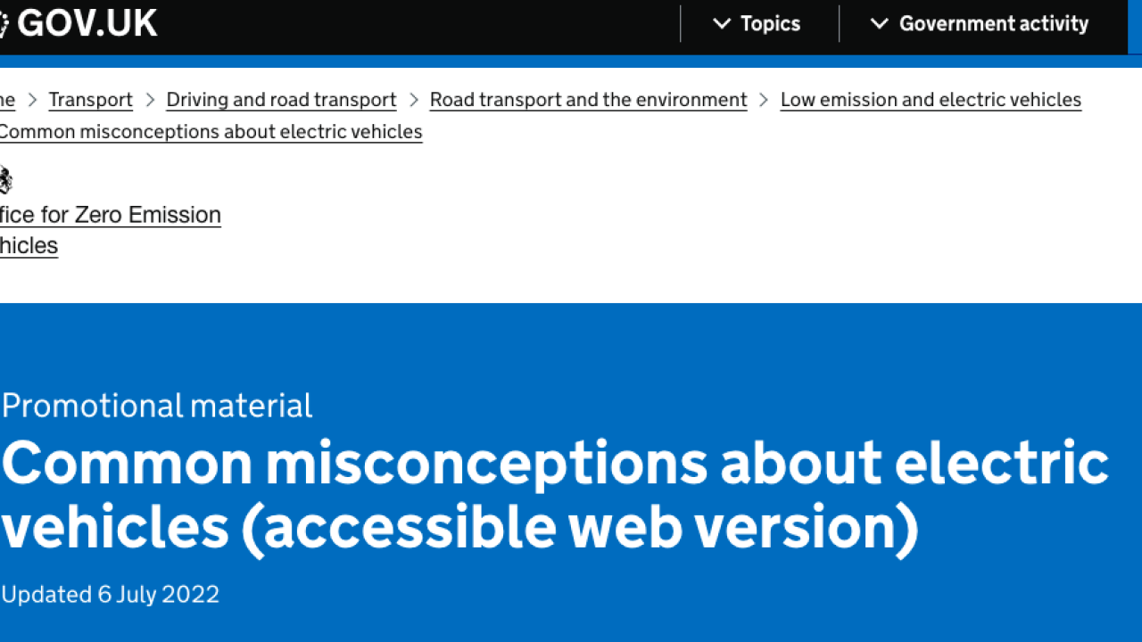Screen dimensions: 1142x642
Task: Click the partially visible Home breadcrumb link
Action: pyautogui.click(x=7, y=100)
